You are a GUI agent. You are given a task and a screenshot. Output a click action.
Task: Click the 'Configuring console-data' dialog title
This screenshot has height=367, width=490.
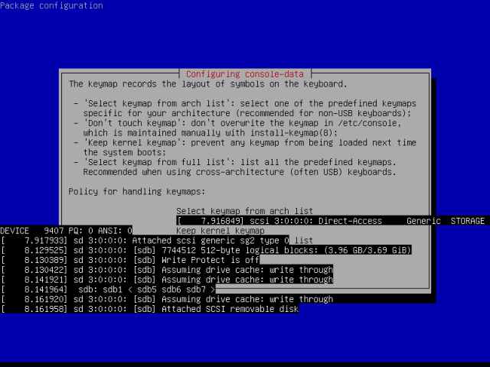click(x=245, y=74)
